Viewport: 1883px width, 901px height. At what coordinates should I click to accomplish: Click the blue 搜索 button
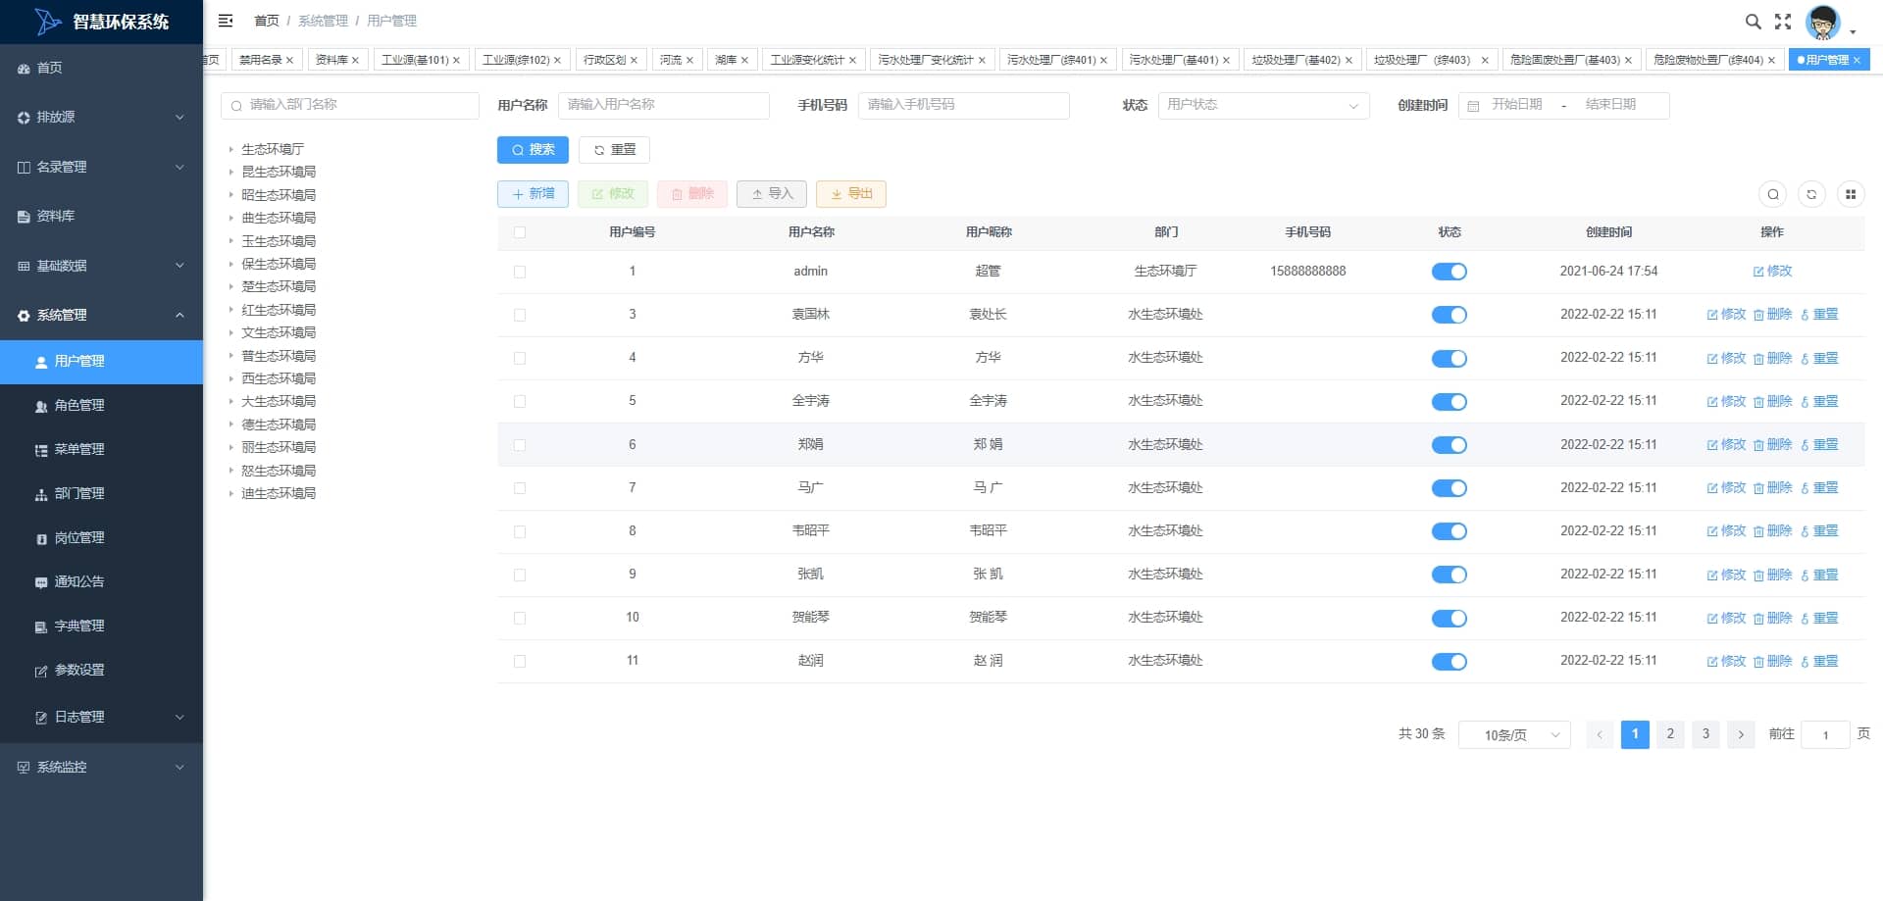click(533, 150)
